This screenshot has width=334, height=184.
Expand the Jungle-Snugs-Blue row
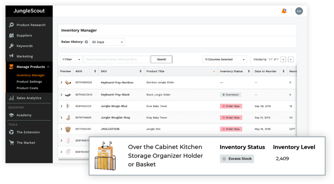[61, 106]
